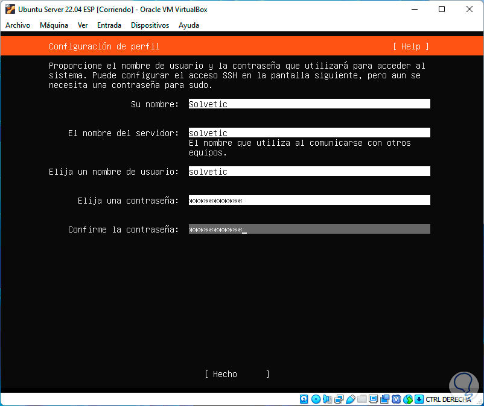Open the Entrada menu
This screenshot has width=484, height=406.
point(109,25)
